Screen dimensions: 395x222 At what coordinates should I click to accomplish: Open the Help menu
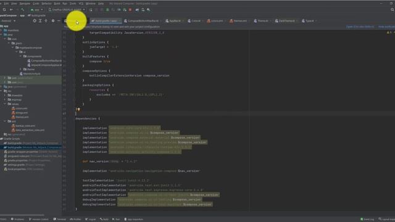[x=101, y=4]
